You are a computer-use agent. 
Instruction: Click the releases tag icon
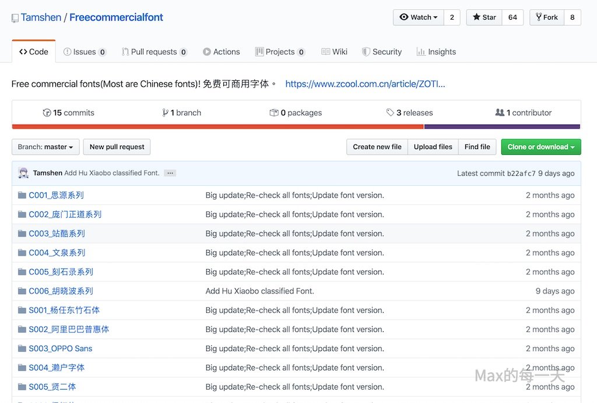click(x=390, y=113)
